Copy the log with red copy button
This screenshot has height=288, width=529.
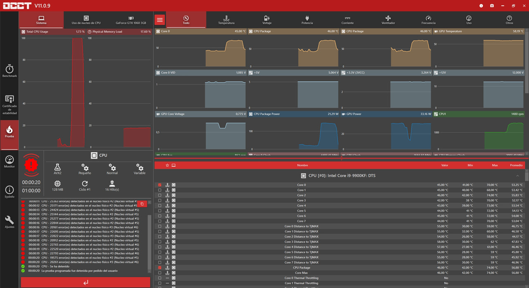point(142,204)
